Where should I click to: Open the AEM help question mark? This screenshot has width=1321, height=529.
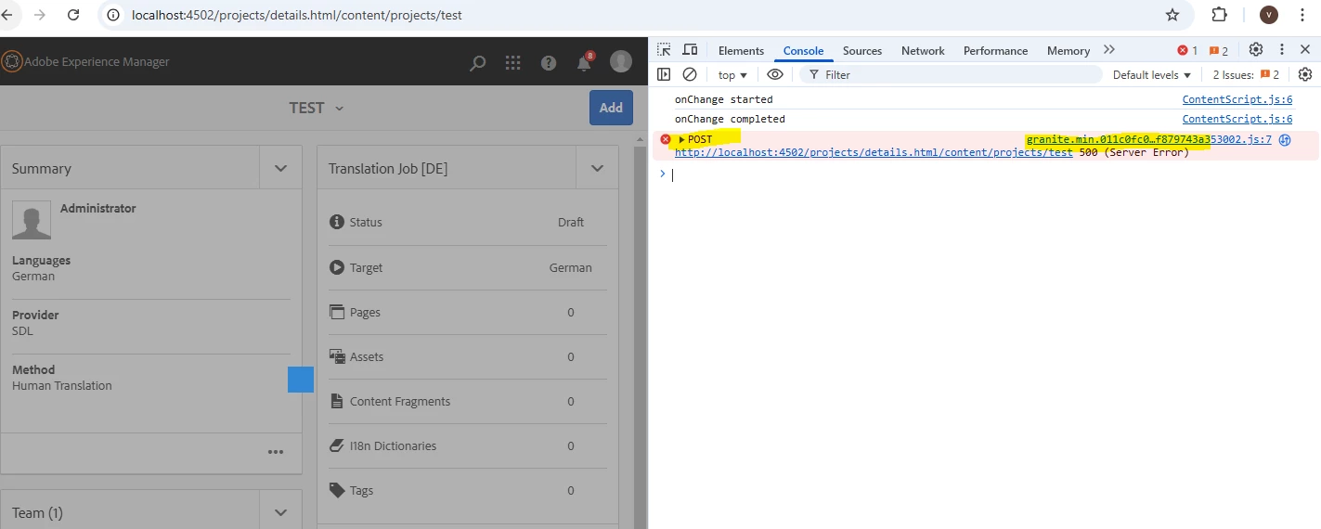(x=549, y=62)
